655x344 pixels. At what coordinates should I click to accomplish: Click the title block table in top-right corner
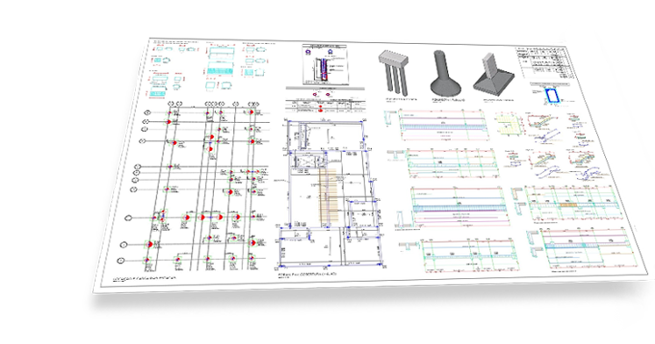(x=545, y=62)
